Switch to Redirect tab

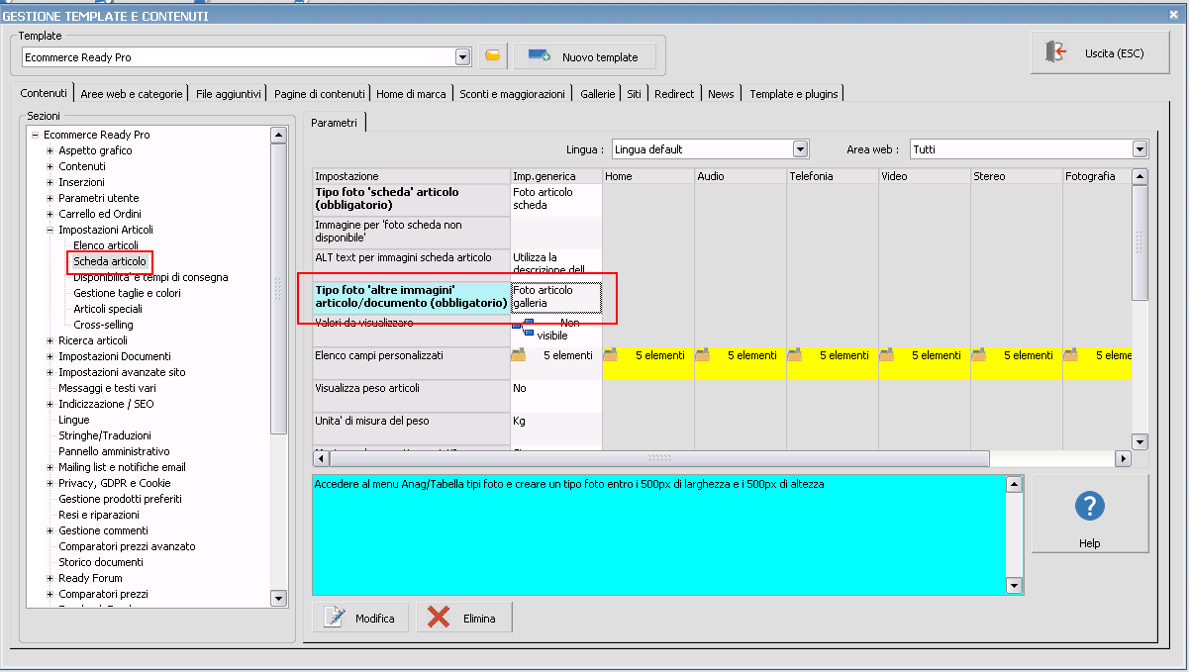674,94
